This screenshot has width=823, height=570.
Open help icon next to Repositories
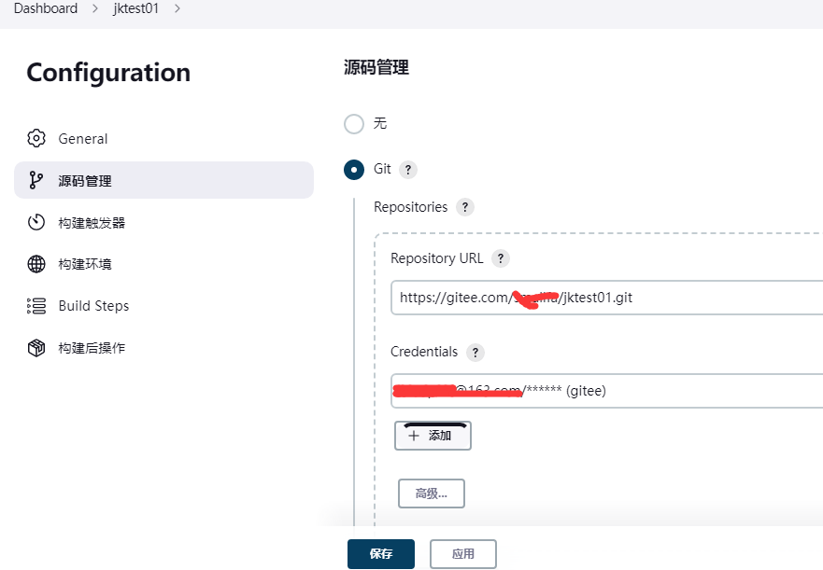pyautogui.click(x=465, y=207)
